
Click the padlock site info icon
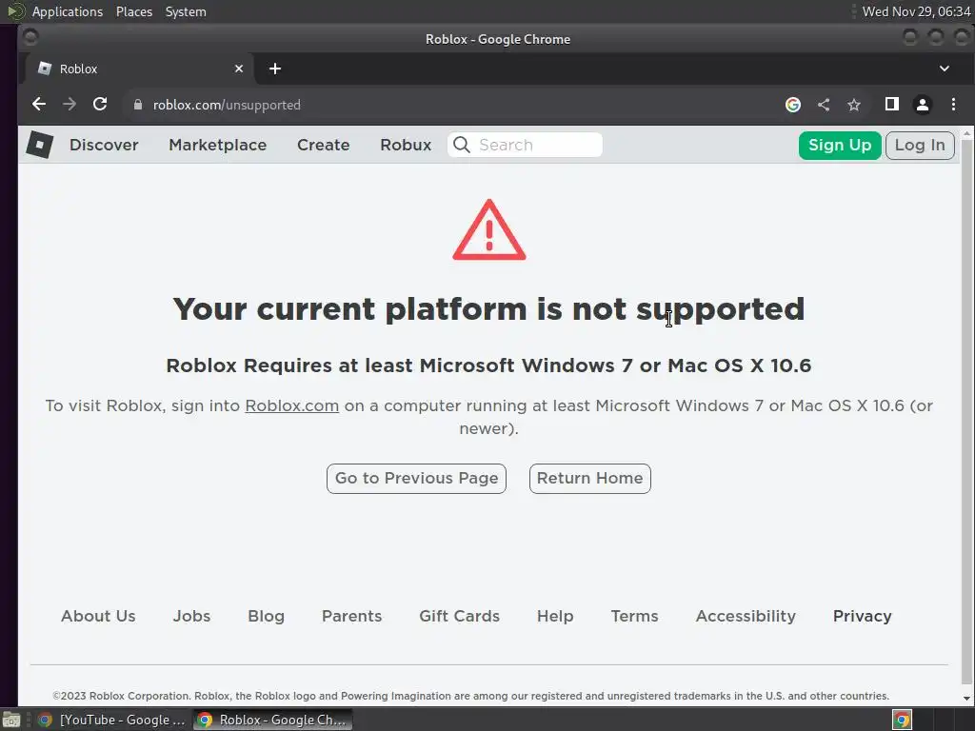pos(138,105)
